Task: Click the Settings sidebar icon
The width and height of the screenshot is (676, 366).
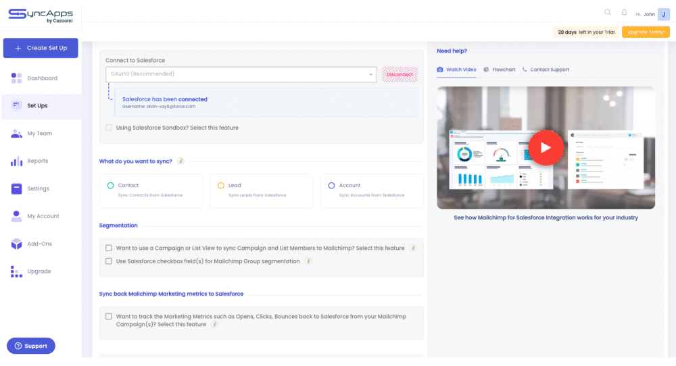Action: tap(16, 188)
